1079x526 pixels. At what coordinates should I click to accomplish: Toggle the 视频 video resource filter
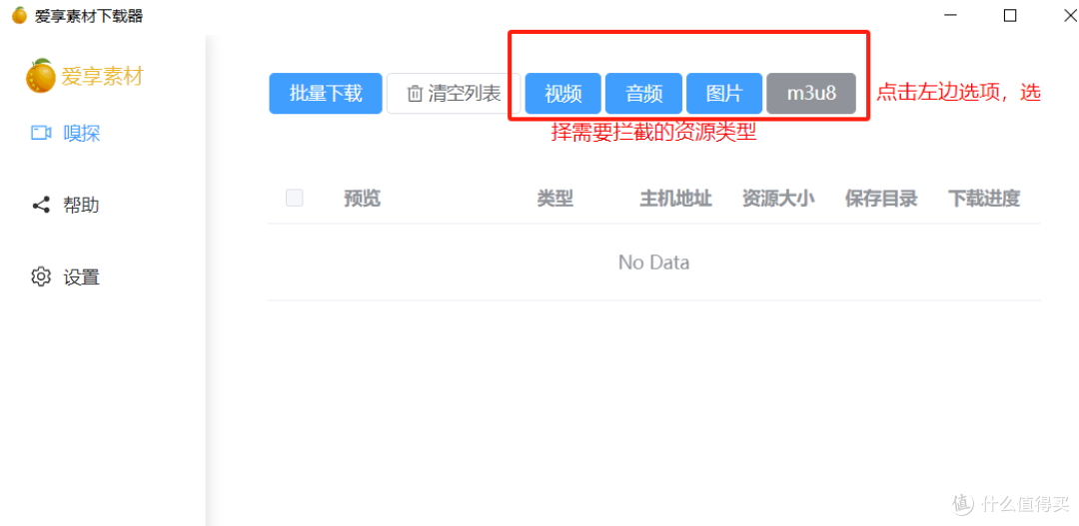tap(562, 94)
